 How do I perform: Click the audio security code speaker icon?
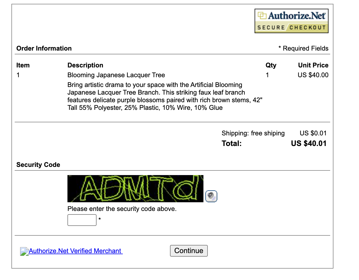211,196
